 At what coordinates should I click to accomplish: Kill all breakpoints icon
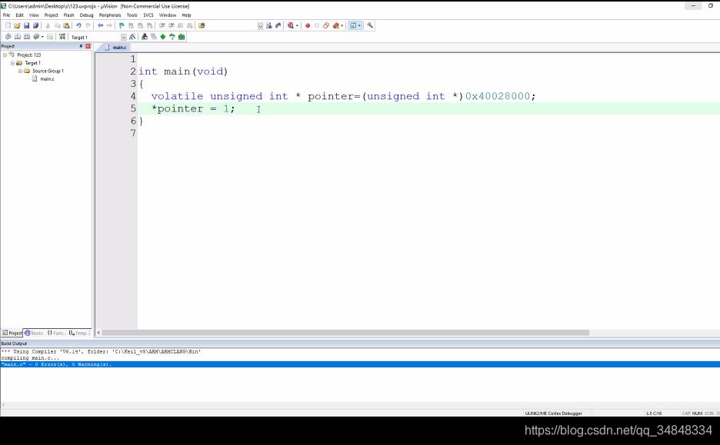(x=336, y=25)
